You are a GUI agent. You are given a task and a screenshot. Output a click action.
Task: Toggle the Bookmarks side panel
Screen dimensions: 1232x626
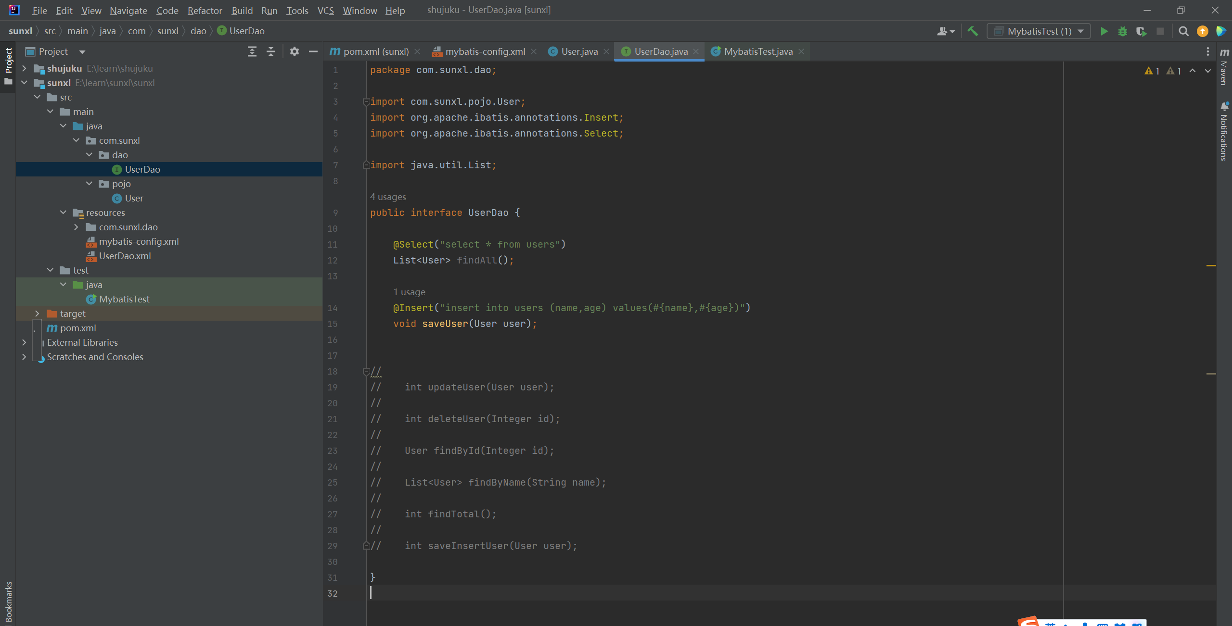click(8, 601)
